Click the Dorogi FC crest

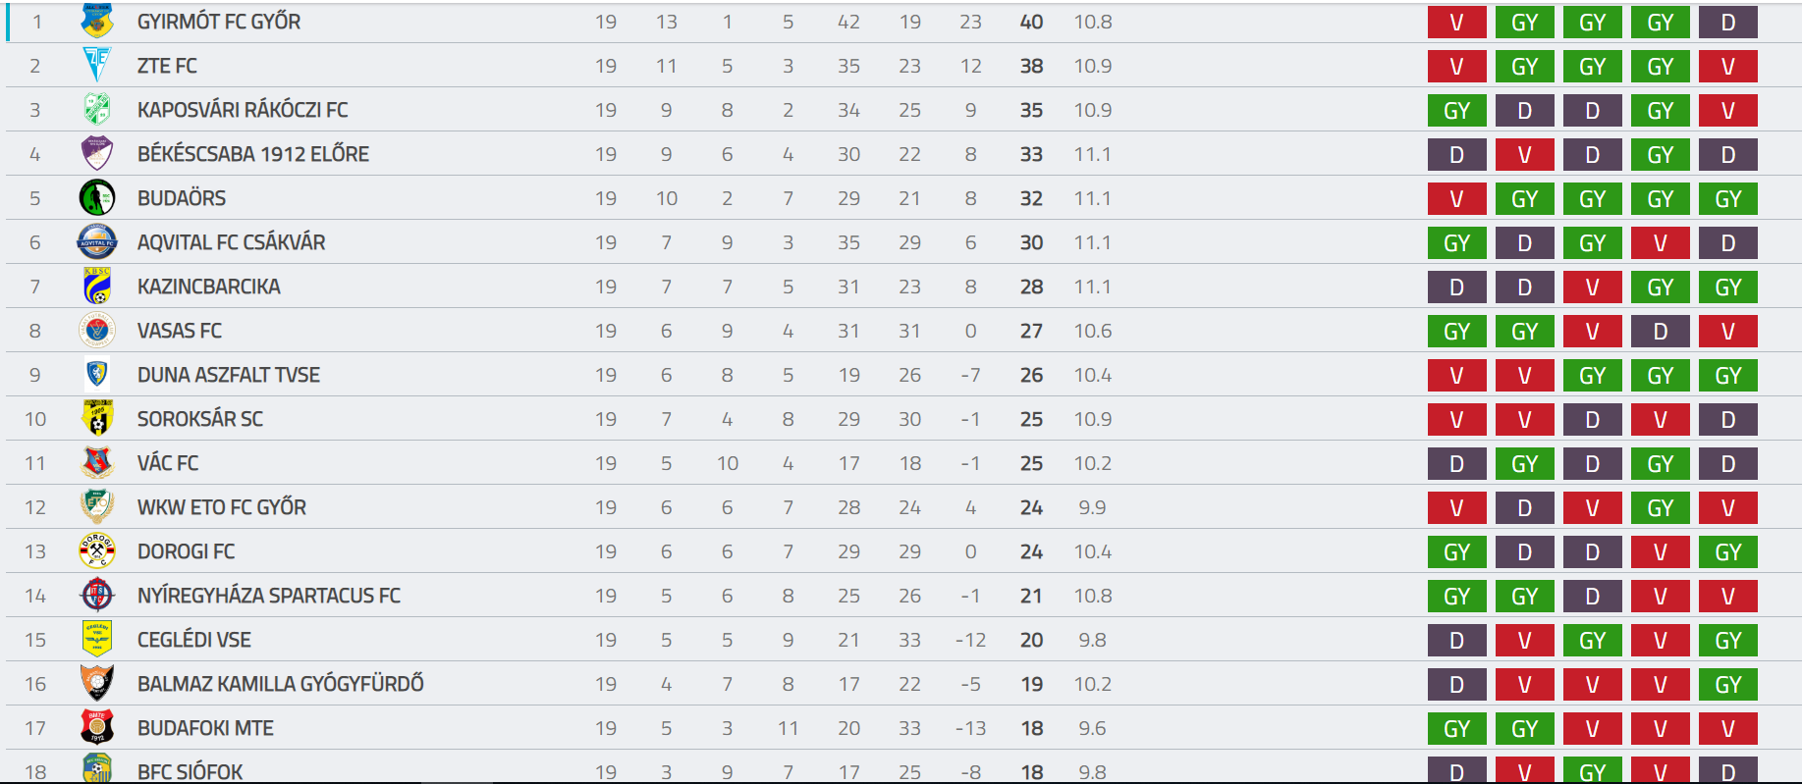97,550
